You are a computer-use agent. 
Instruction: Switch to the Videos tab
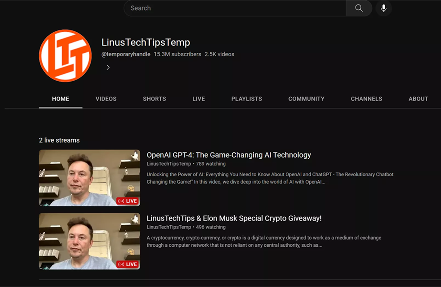coord(106,99)
